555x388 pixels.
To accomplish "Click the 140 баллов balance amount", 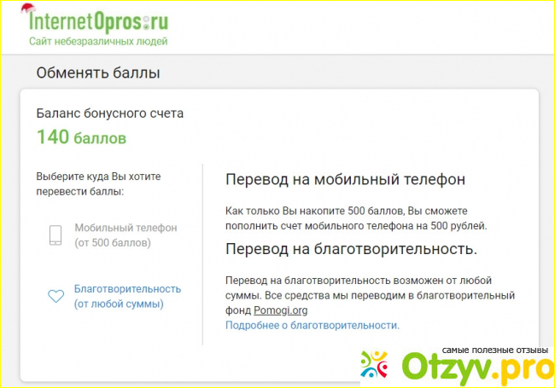I will (81, 136).
